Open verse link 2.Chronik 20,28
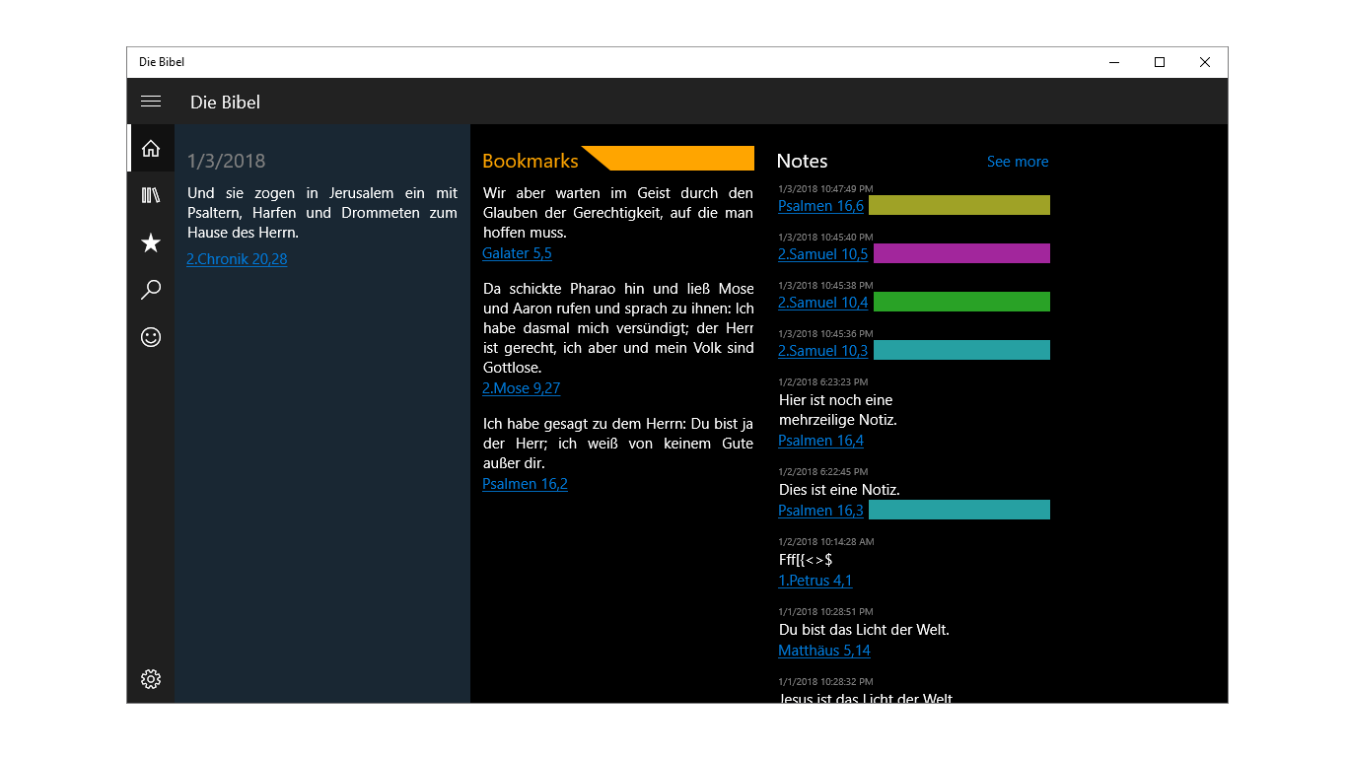This screenshot has height=757, width=1347. [x=237, y=259]
